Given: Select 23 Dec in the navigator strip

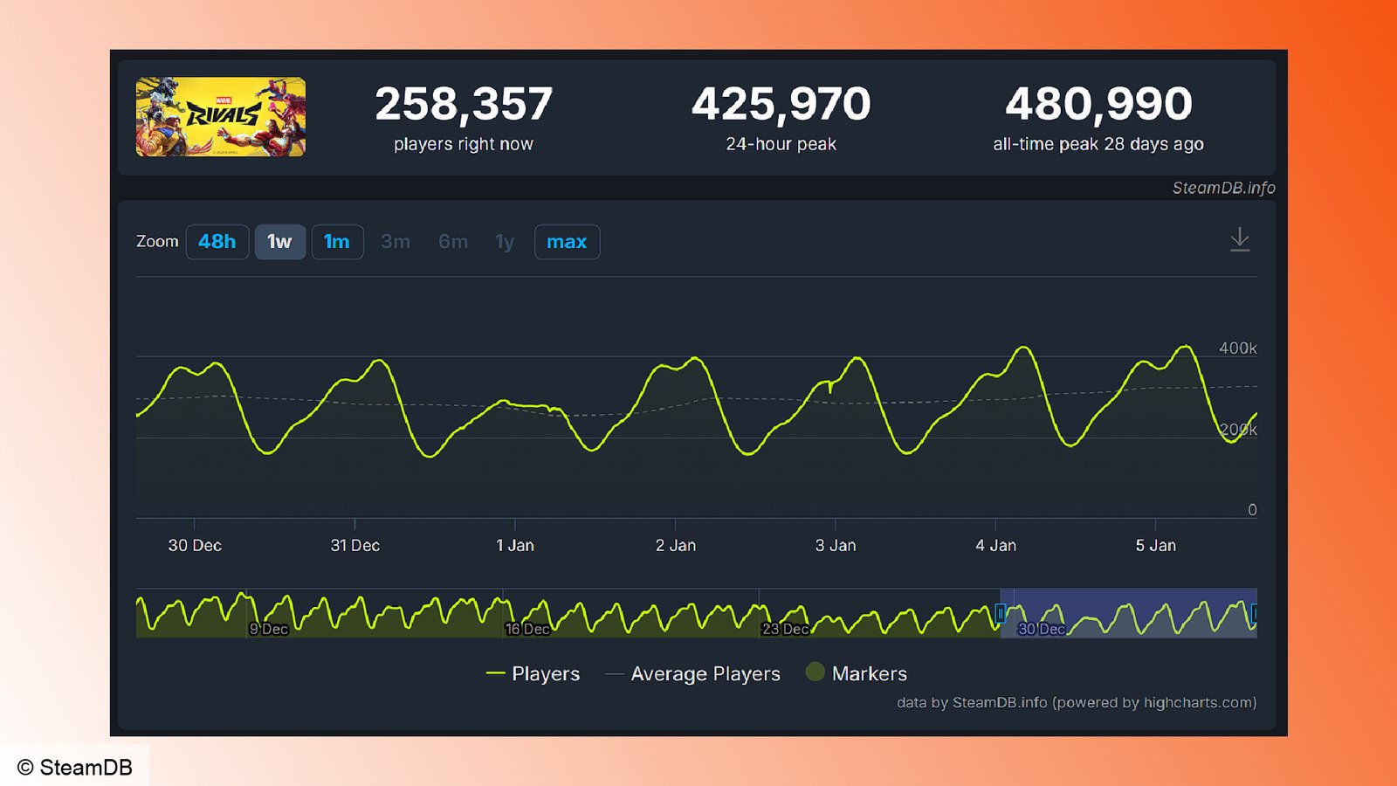Looking at the screenshot, I should (x=784, y=629).
